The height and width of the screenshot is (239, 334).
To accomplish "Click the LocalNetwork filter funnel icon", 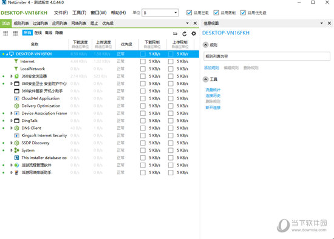I will [16, 69].
